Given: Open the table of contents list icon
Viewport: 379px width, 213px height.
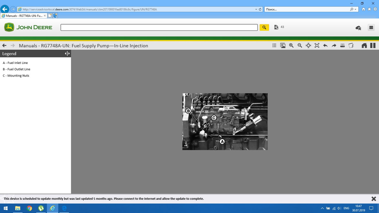Looking at the screenshot, I should pyautogui.click(x=274, y=46).
